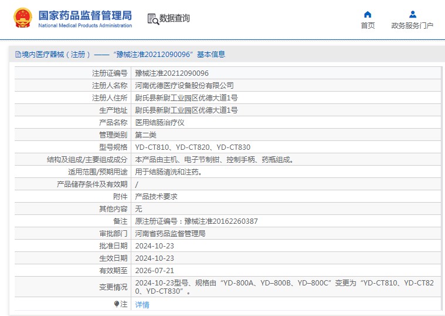The height and width of the screenshot is (316, 445).
Task: Click the 国家药品监督管理局 site title
Action: pyautogui.click(x=85, y=15)
